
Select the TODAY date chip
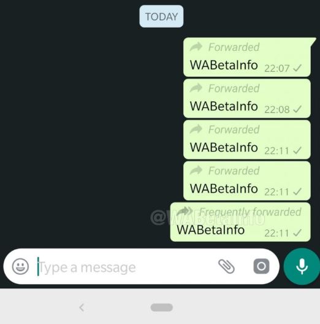(x=161, y=17)
